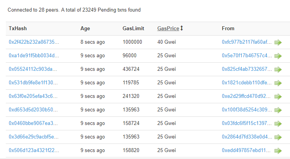The width and height of the screenshot is (290, 159).
Task: View transaction hash 0x05524112c903da
Action: (x=33, y=69)
